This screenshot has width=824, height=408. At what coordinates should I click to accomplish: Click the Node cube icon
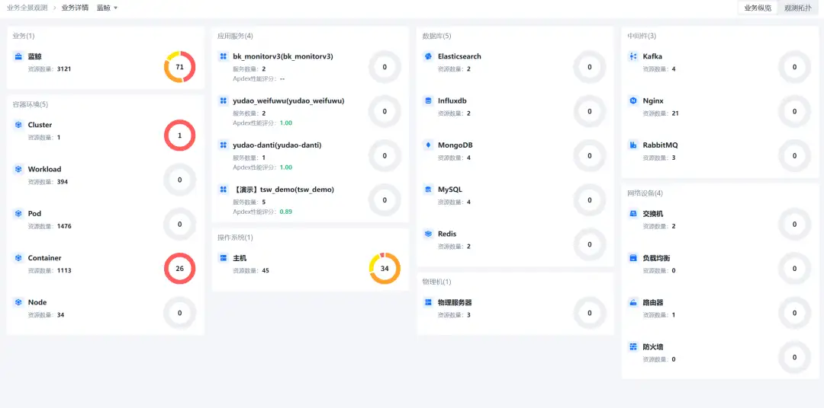point(18,302)
